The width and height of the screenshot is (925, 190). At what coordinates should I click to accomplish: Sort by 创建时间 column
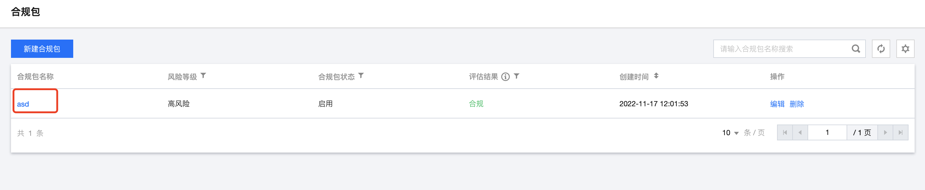656,76
